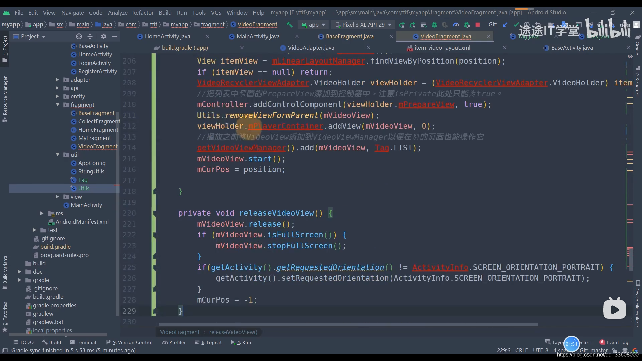This screenshot has height=361, width=642.
Task: Hide the Project panel with minus icon
Action: point(115,36)
